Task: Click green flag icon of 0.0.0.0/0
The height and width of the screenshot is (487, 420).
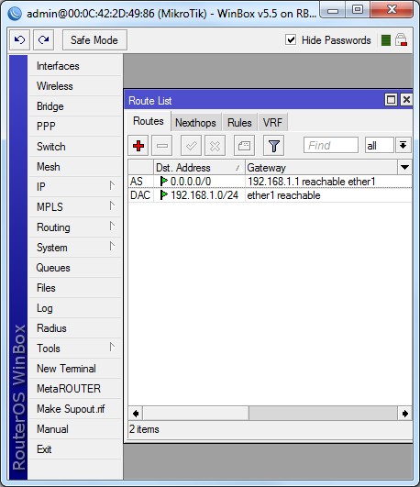Action: tap(164, 181)
